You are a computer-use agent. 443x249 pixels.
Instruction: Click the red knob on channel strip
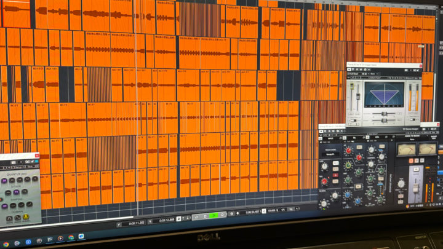tap(349, 151)
